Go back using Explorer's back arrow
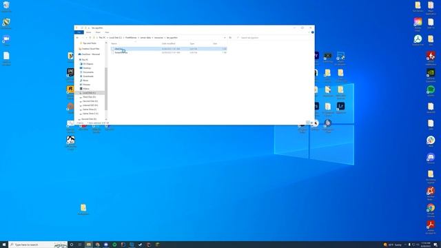 [x=77, y=38]
